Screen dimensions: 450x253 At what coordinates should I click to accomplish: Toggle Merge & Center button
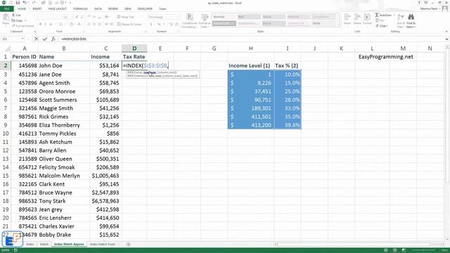[x=129, y=25]
